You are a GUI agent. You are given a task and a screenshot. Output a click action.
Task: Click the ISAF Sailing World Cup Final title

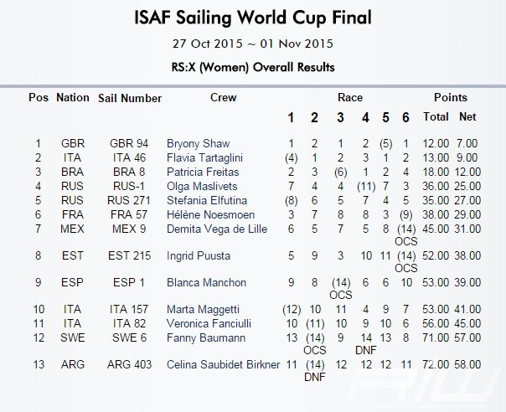click(253, 18)
